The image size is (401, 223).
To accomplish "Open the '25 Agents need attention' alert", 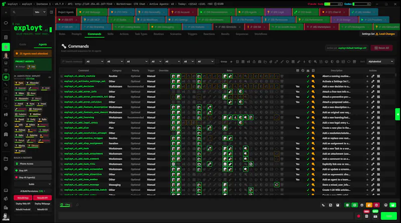I will coord(33,54).
